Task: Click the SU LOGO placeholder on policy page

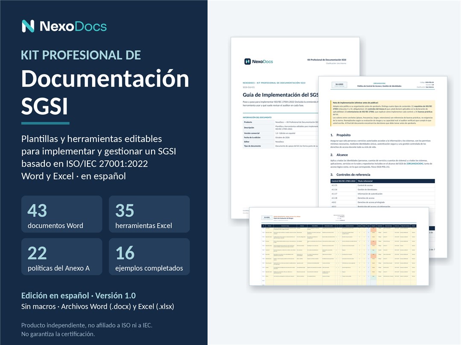Action: pyautogui.click(x=339, y=85)
